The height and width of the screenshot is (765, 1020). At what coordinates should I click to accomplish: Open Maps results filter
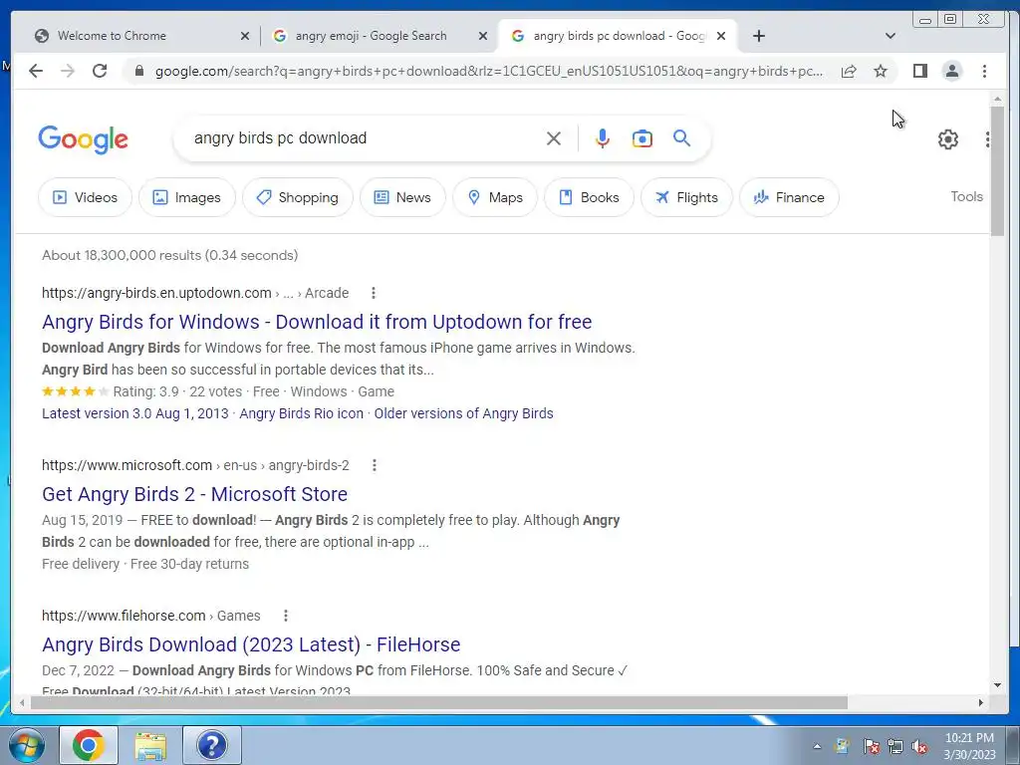pos(495,197)
